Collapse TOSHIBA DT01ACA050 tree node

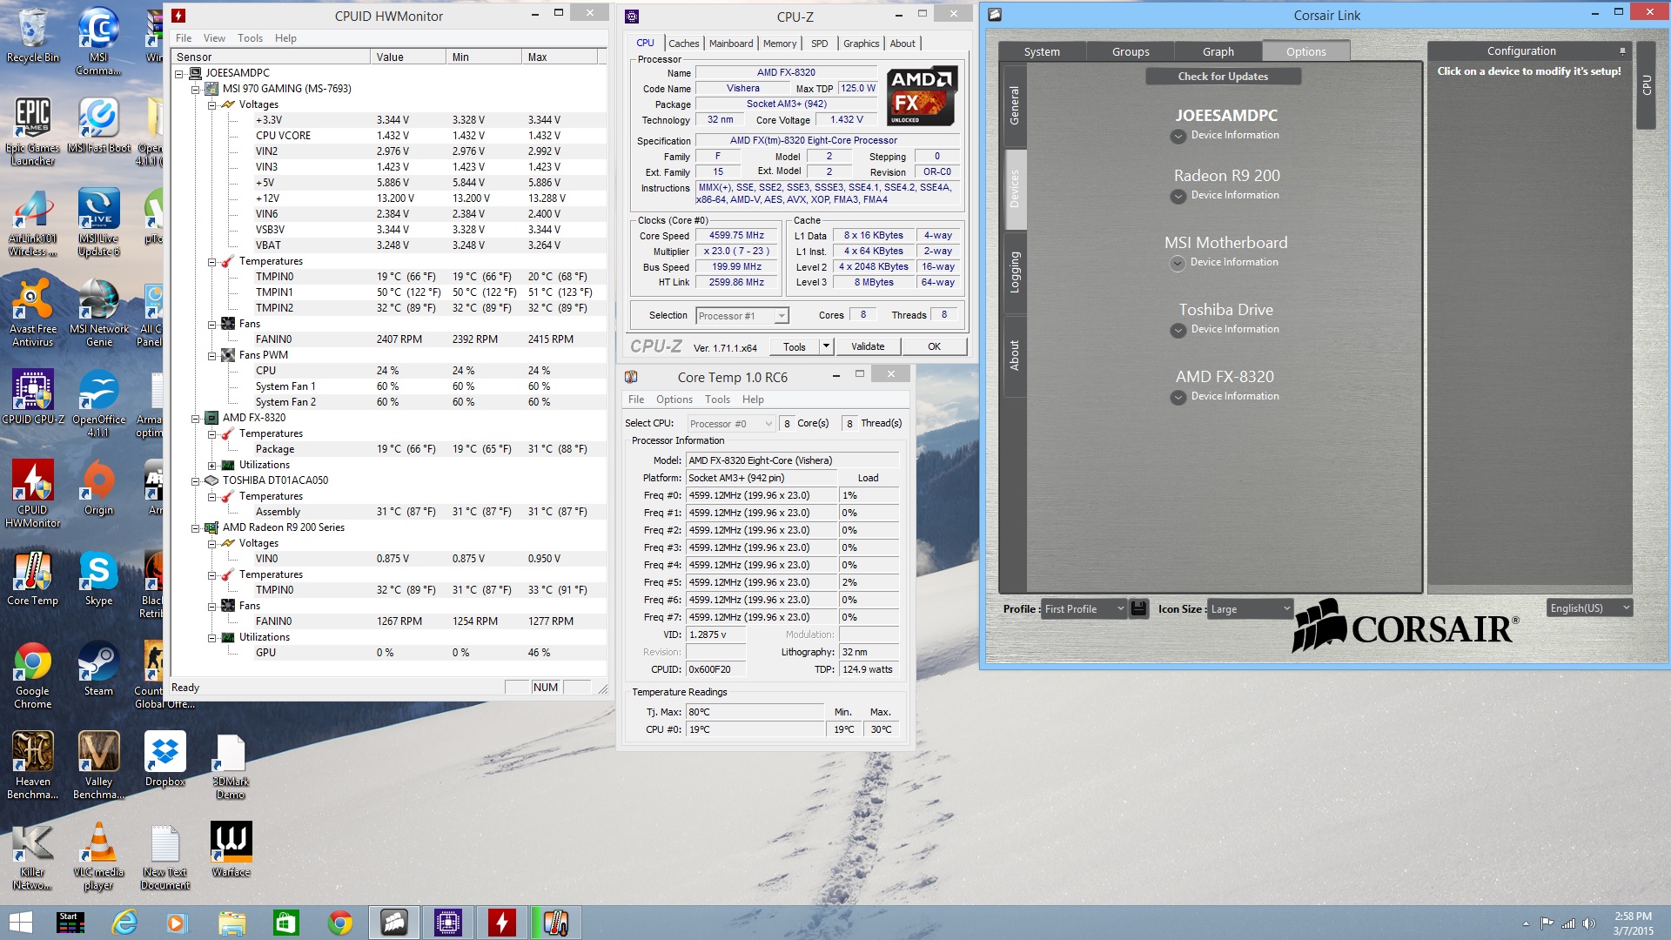pos(196,480)
